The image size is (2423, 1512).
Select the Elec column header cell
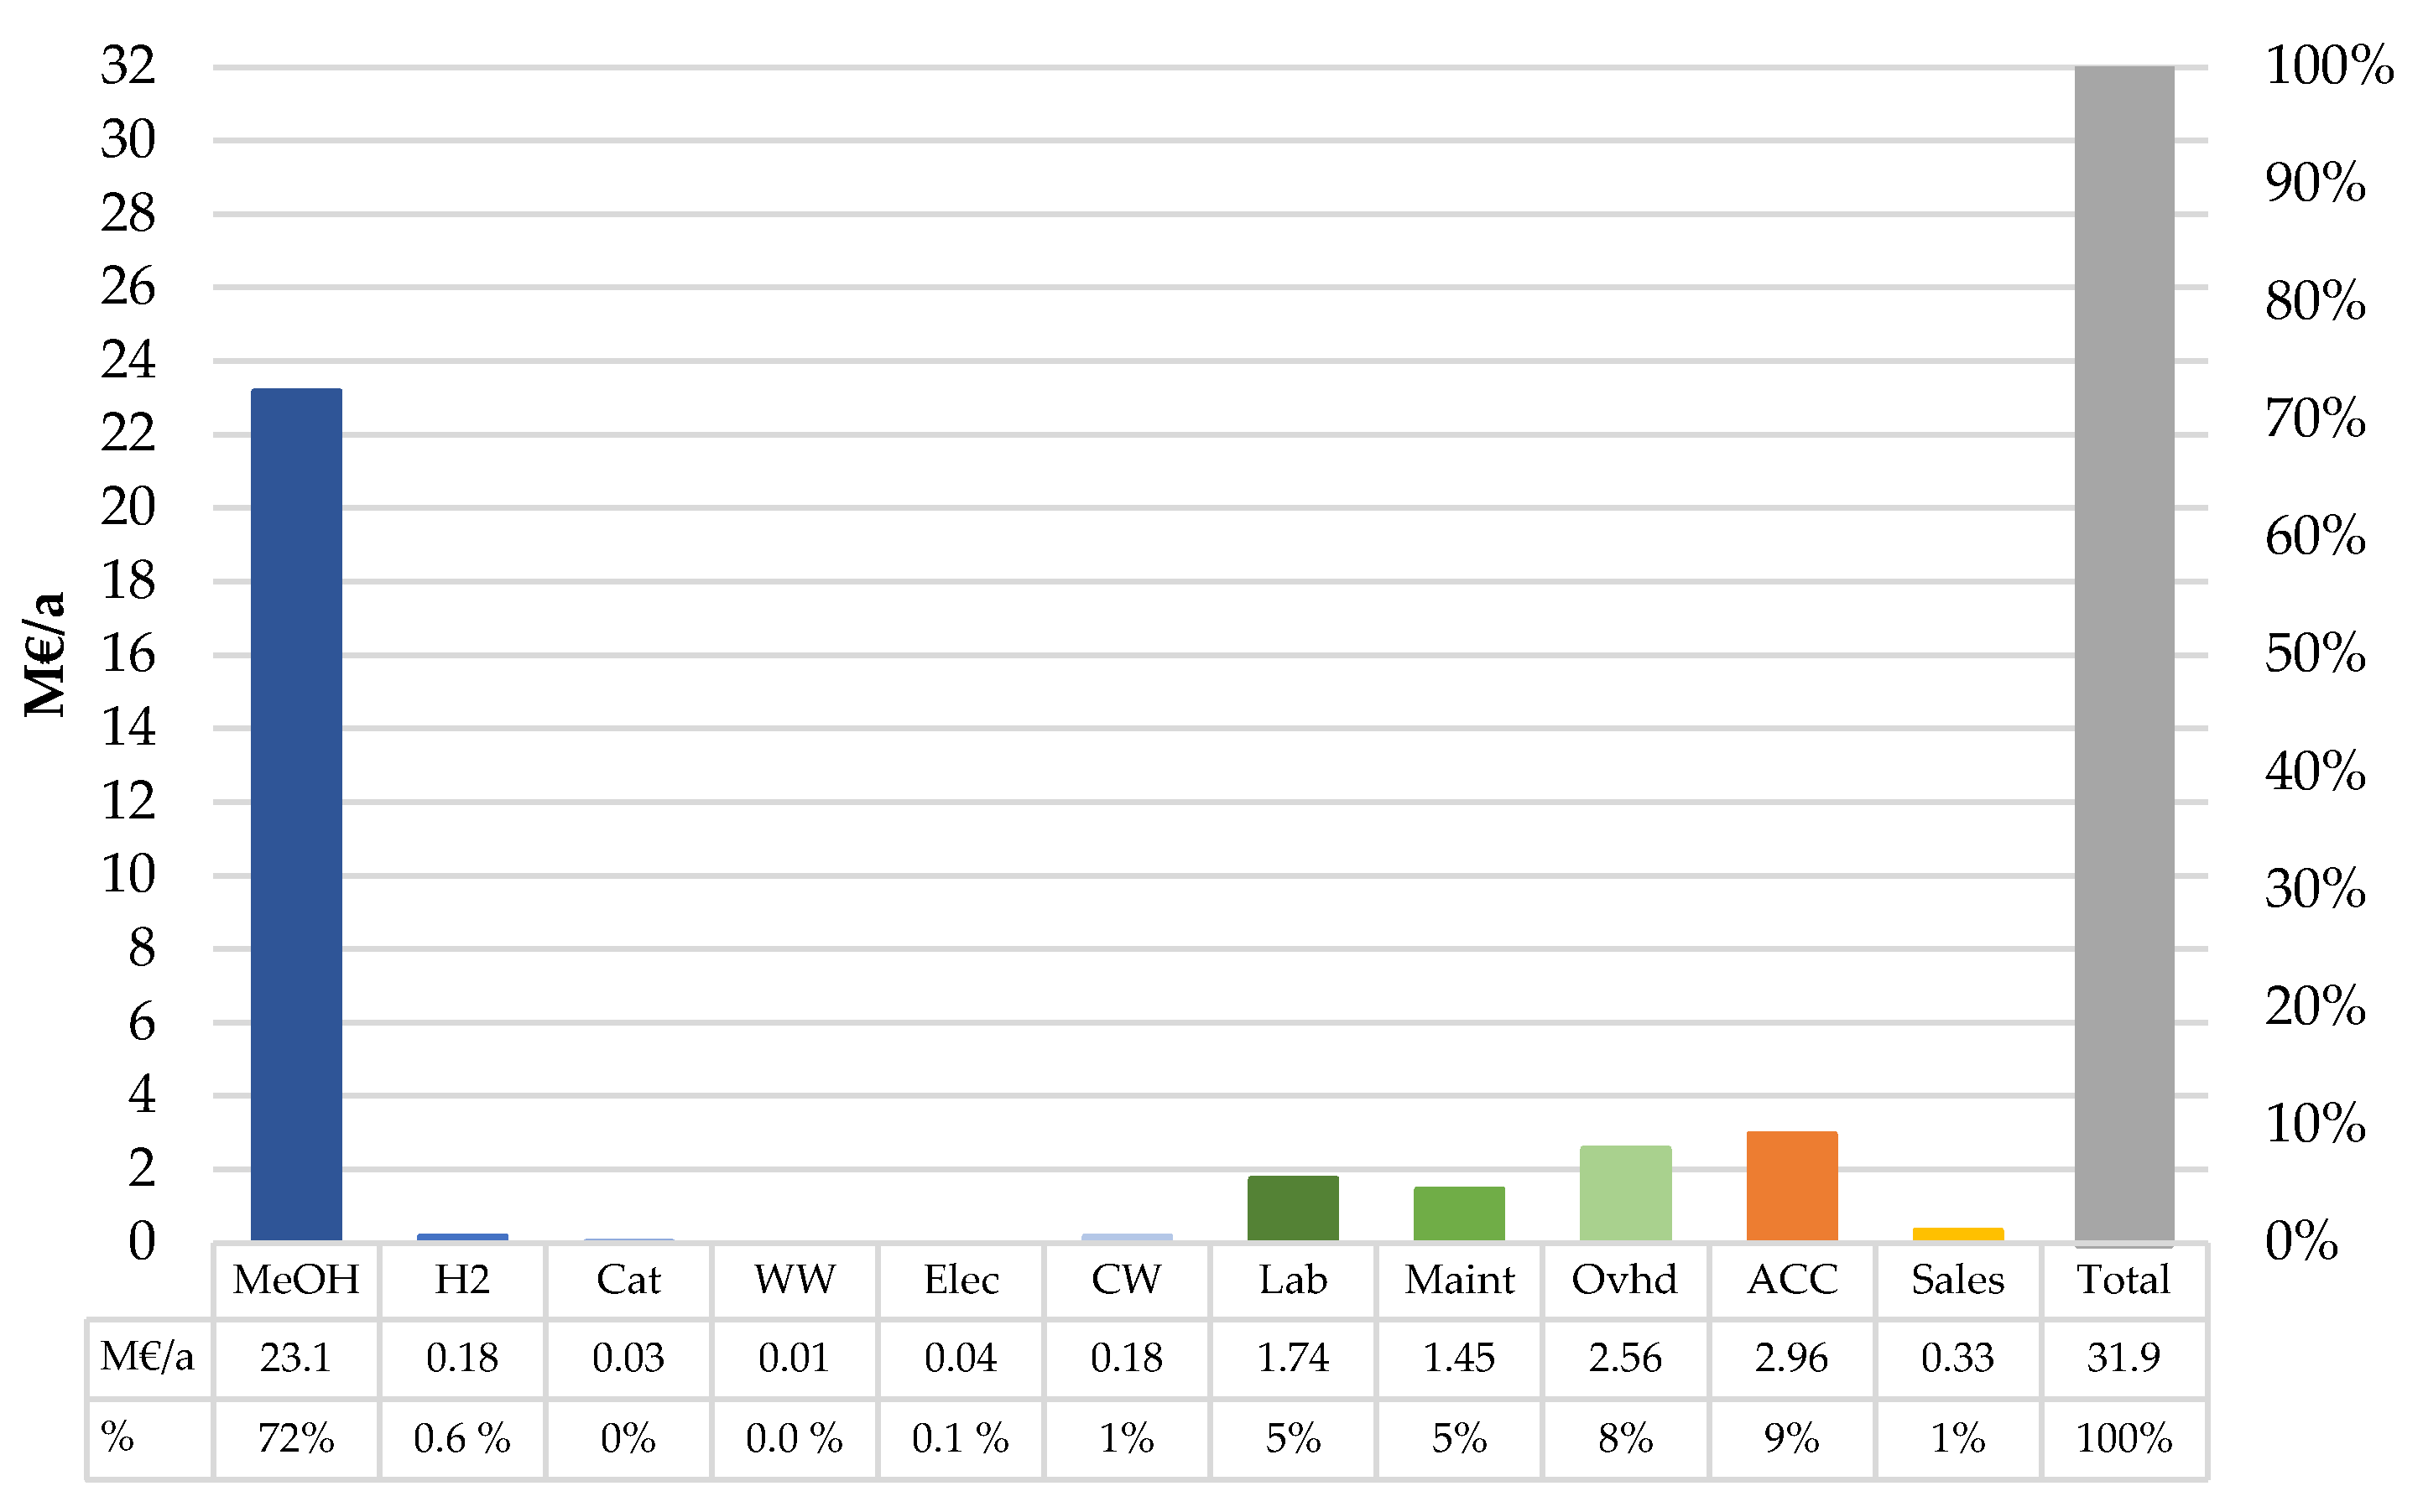click(x=961, y=1280)
